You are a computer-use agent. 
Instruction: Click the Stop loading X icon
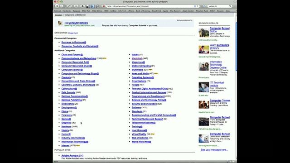(76, 6)
